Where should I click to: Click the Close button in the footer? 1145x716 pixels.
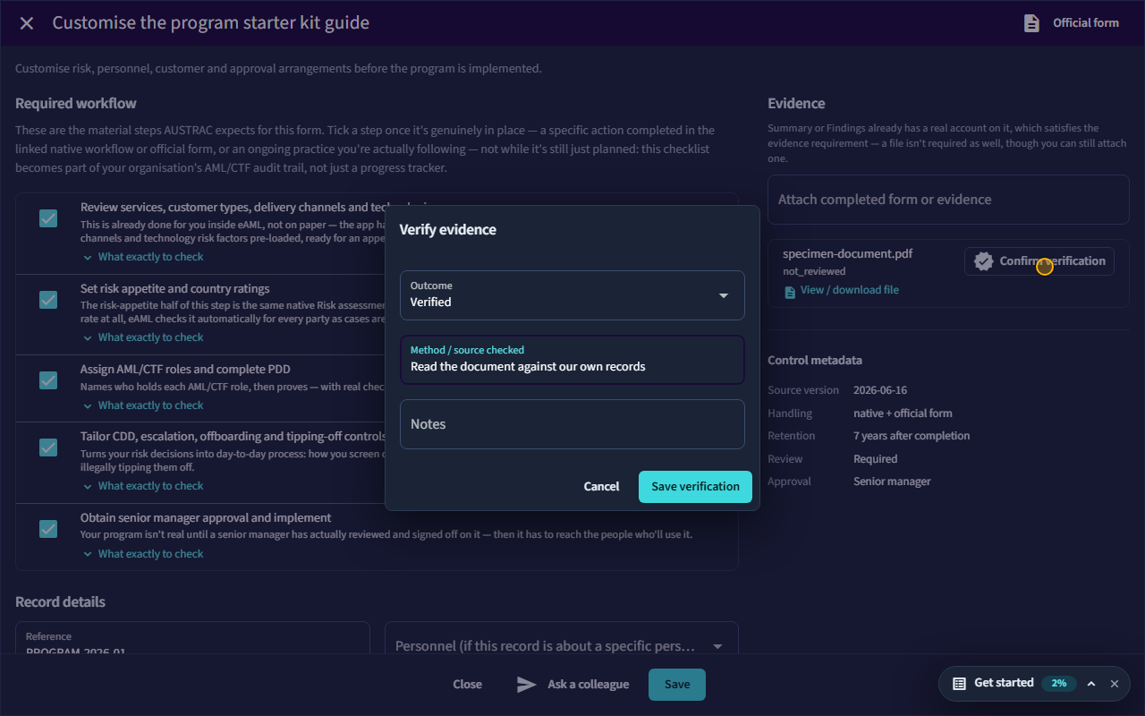[467, 685]
